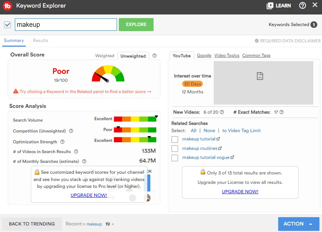Click the Interest over time chart area
Viewport: 322px width, 232px height.
tap(263, 83)
